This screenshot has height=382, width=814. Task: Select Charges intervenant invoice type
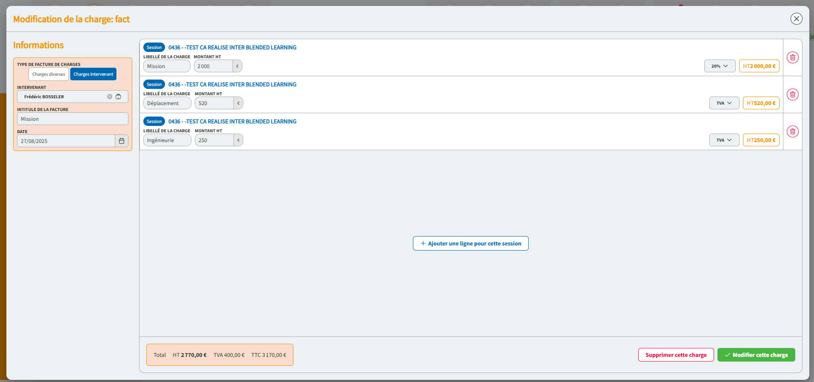(x=93, y=74)
